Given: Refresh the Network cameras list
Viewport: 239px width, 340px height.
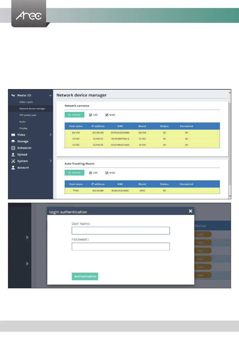Looking at the screenshot, I should click(x=74, y=115).
